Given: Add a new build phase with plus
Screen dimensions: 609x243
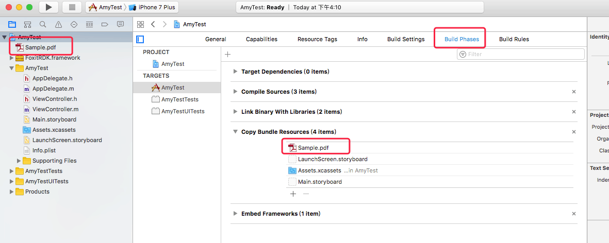Looking at the screenshot, I should pos(228,54).
